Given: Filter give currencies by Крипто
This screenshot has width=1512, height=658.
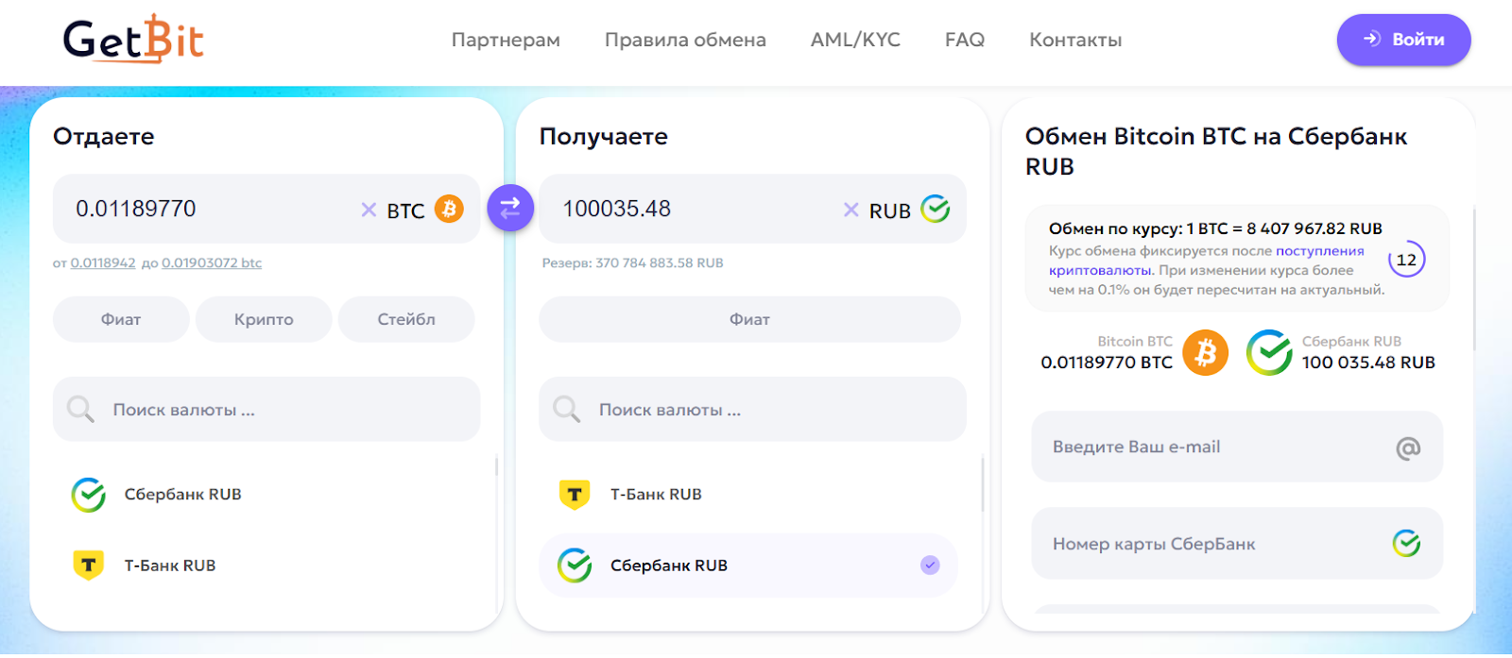Looking at the screenshot, I should 264,319.
